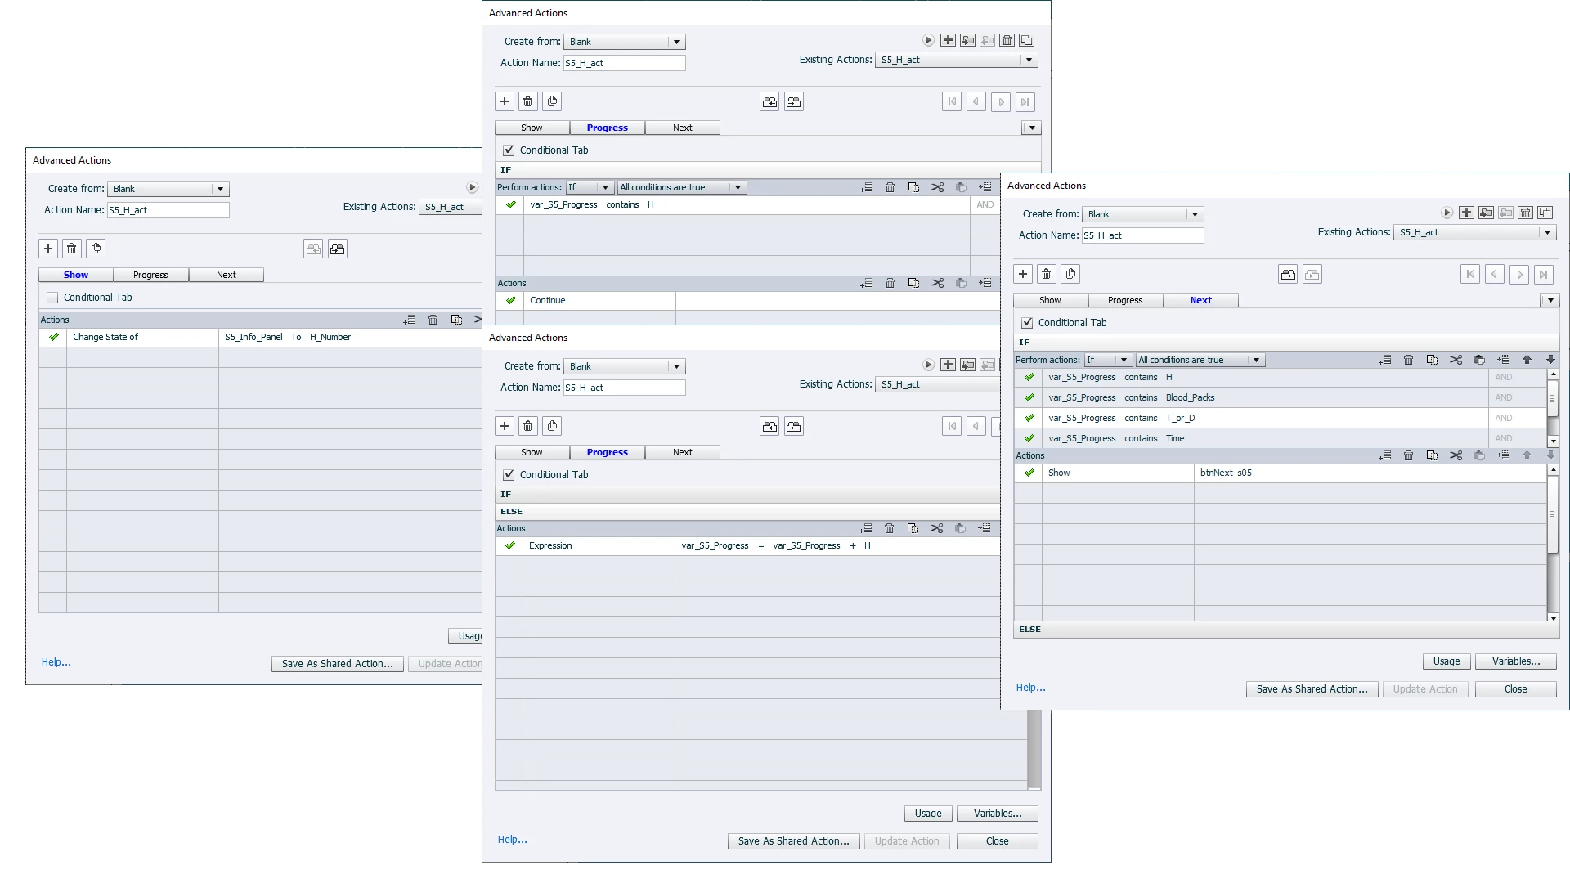Click the preview (play) icon in right dialog header
The image size is (1570, 883).
(x=1447, y=213)
